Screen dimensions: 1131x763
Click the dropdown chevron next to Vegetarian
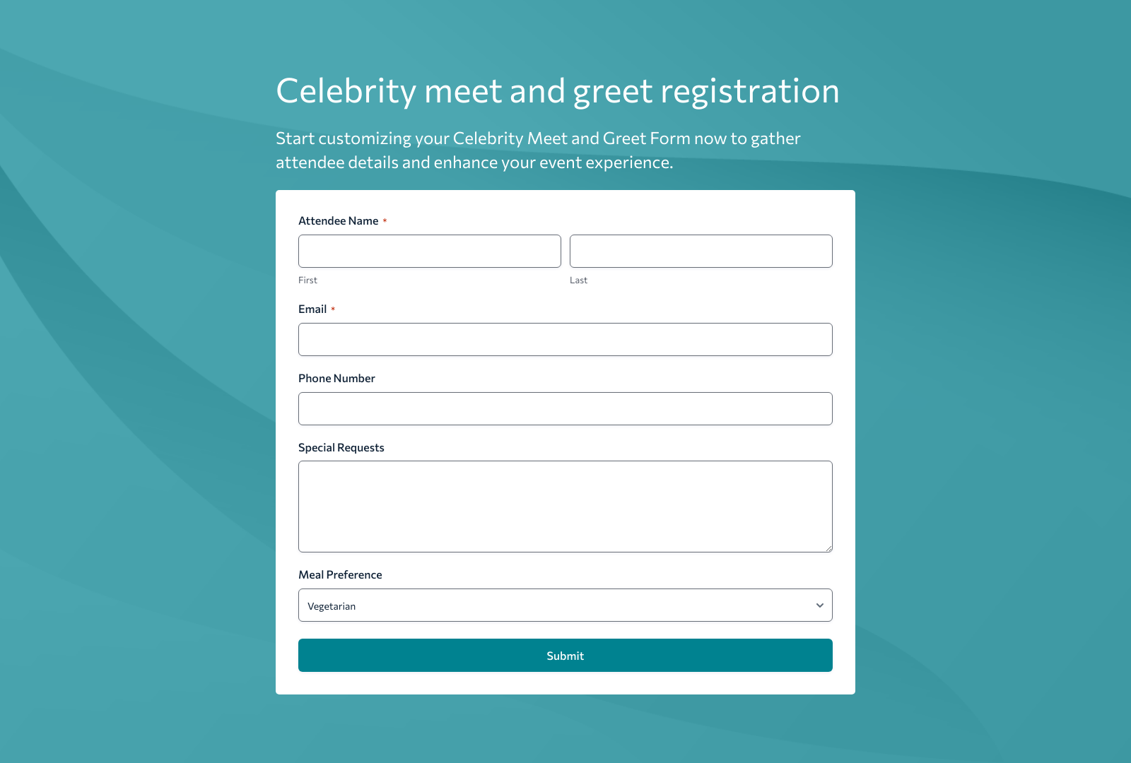coord(819,605)
